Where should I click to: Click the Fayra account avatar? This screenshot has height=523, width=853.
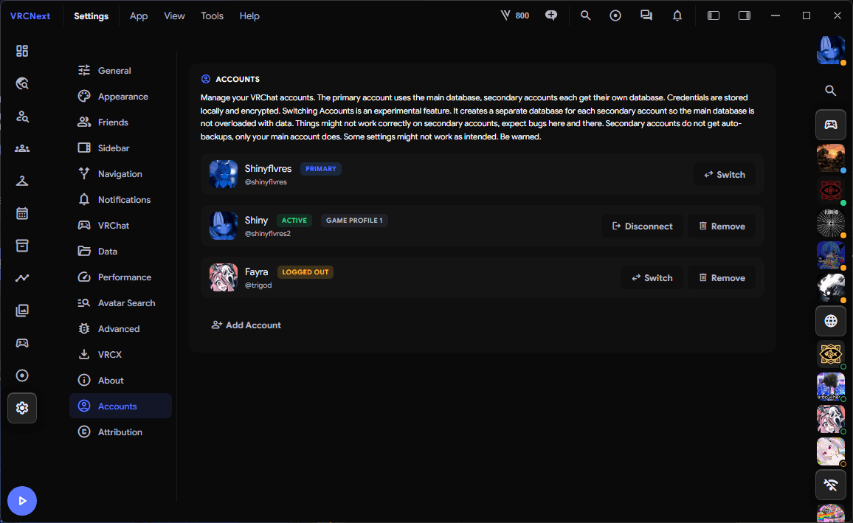click(x=224, y=277)
